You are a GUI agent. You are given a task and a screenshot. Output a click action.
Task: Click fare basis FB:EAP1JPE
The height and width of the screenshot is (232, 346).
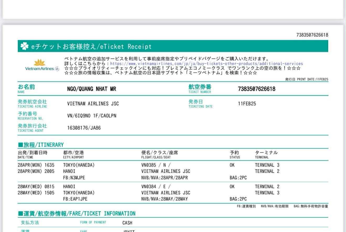coord(75,199)
